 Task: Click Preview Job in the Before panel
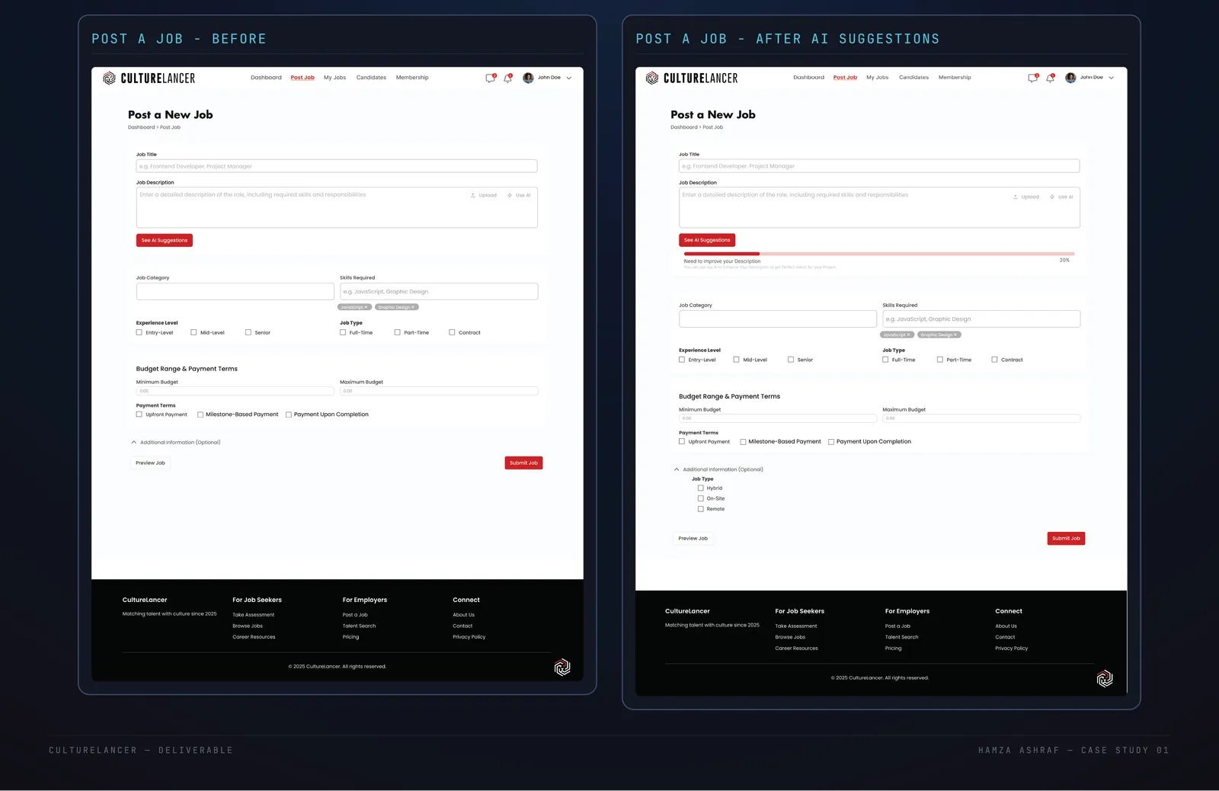click(150, 463)
